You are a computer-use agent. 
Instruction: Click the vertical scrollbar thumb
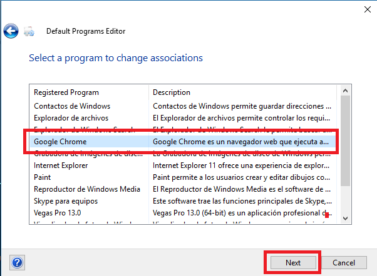point(346,140)
